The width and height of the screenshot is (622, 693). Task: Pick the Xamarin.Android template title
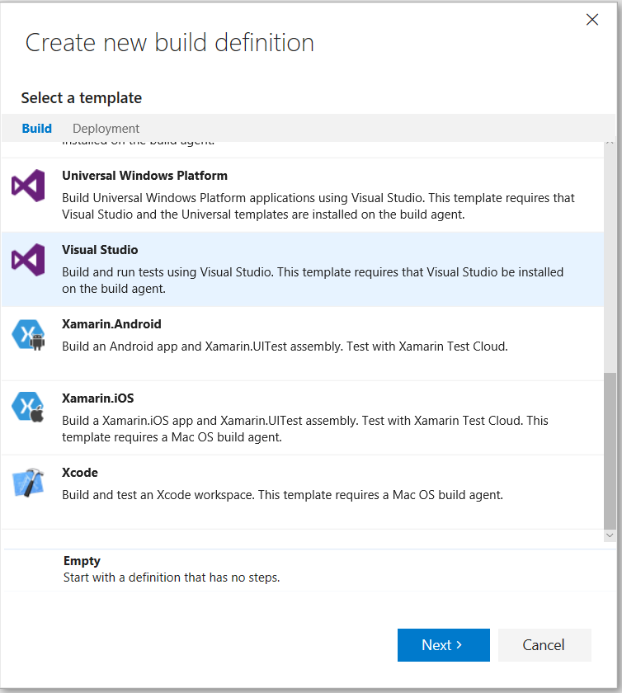[111, 324]
